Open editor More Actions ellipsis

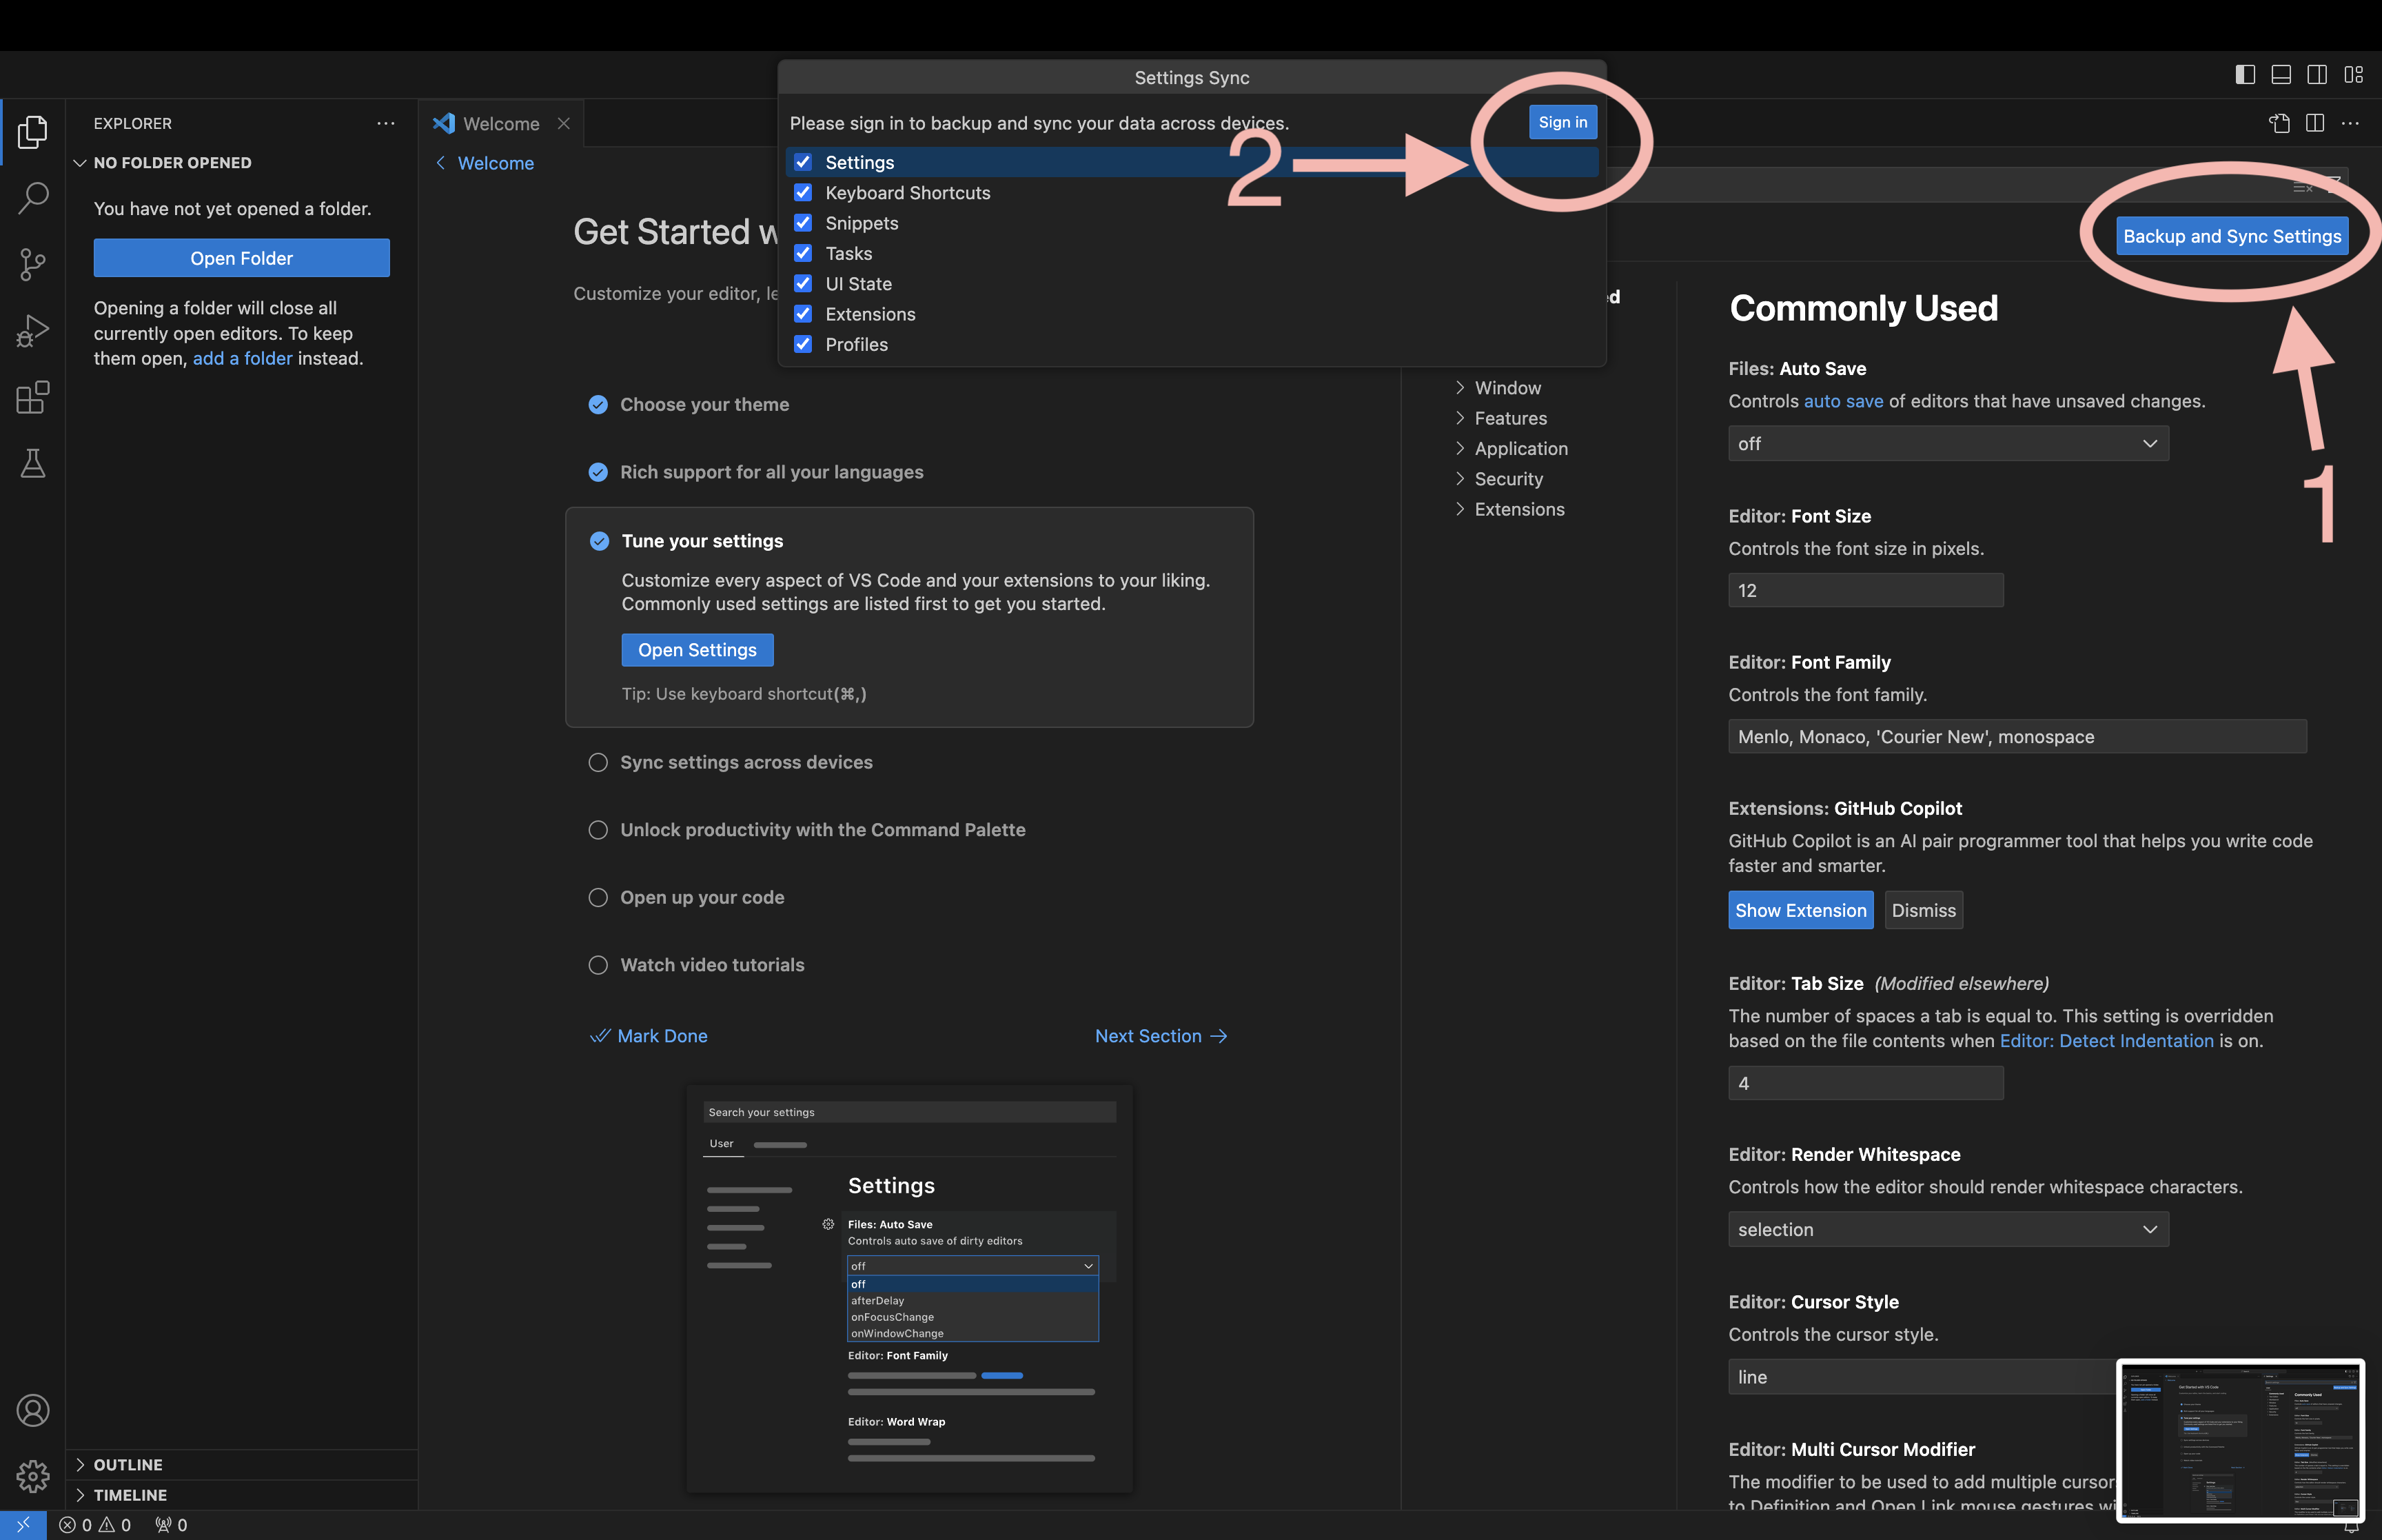[2351, 123]
